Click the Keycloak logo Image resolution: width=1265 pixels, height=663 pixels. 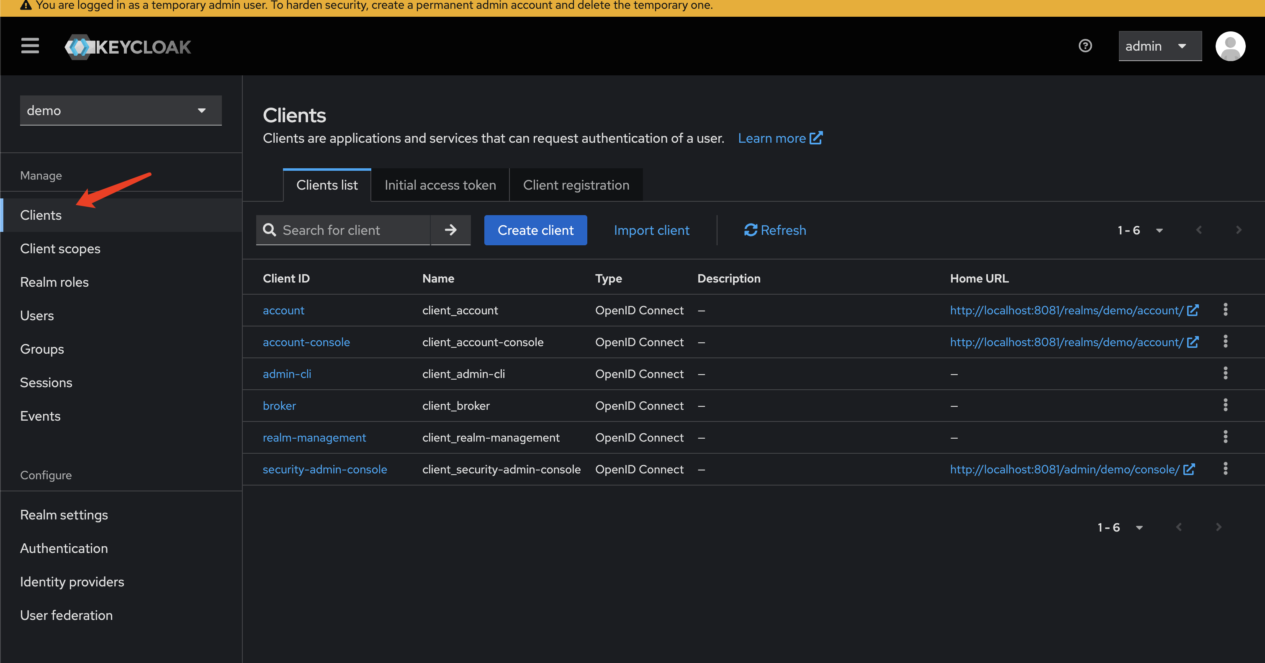[x=128, y=46]
